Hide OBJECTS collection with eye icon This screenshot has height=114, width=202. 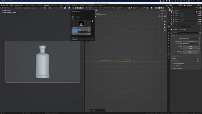point(198,12)
